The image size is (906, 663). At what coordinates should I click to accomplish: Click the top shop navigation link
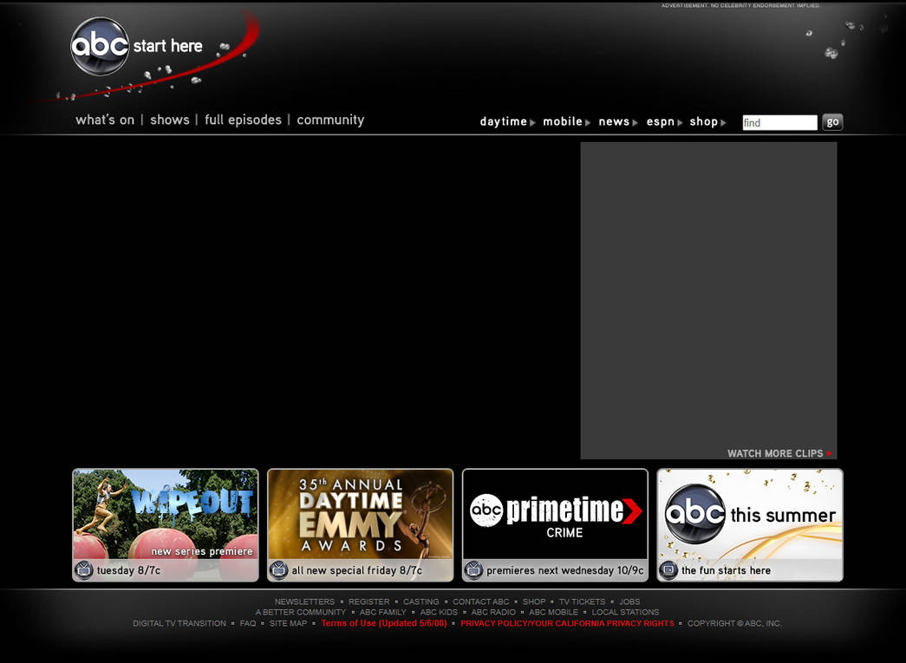(x=703, y=121)
